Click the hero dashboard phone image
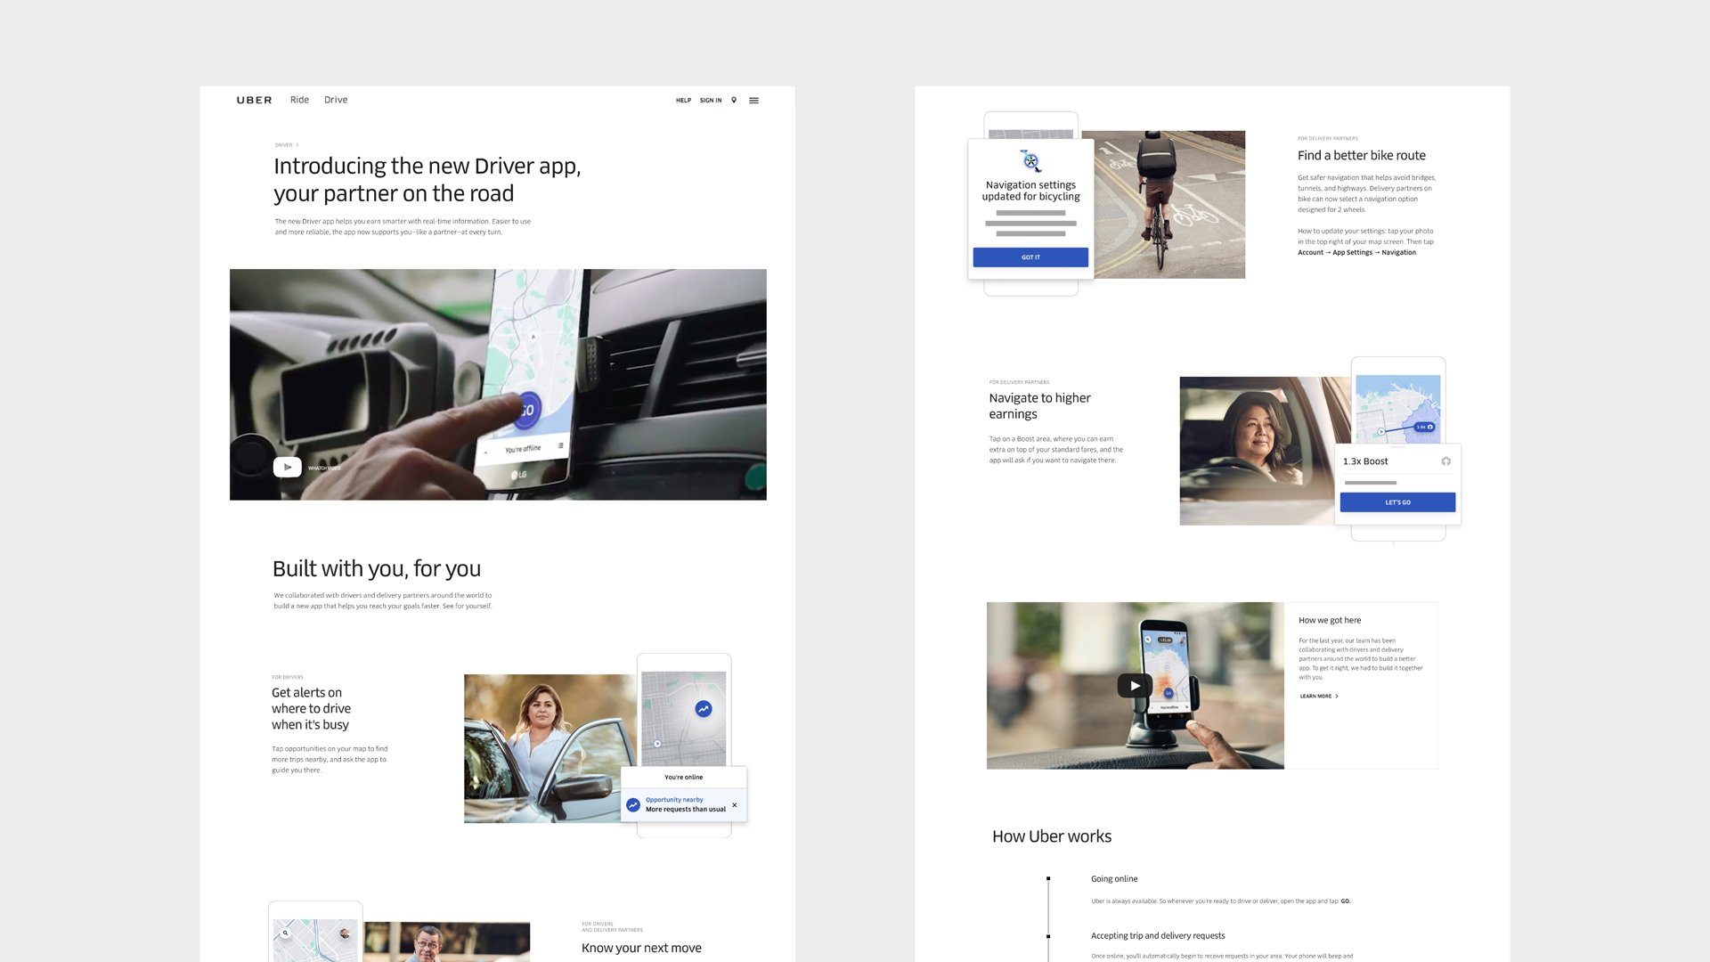 498,384
